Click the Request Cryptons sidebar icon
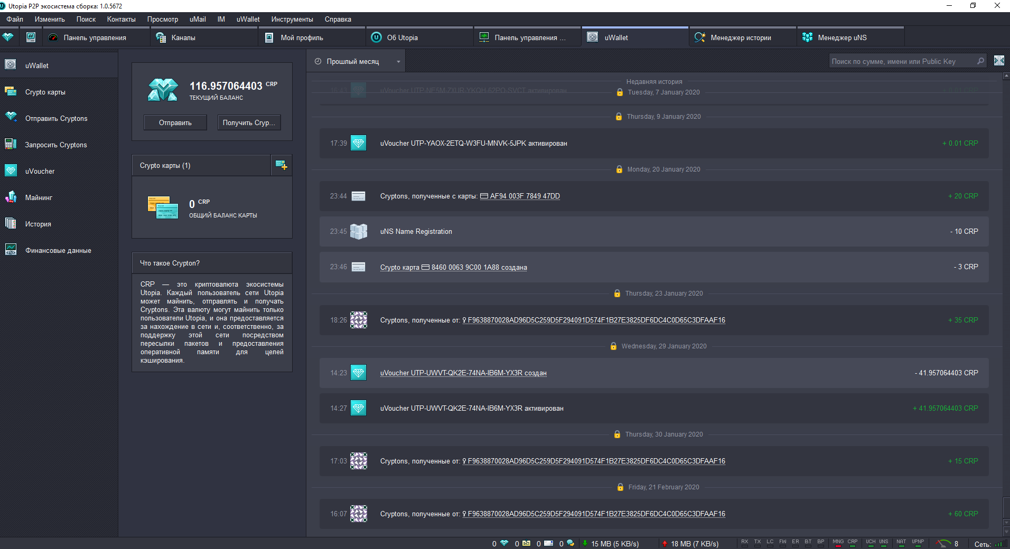 click(11, 144)
